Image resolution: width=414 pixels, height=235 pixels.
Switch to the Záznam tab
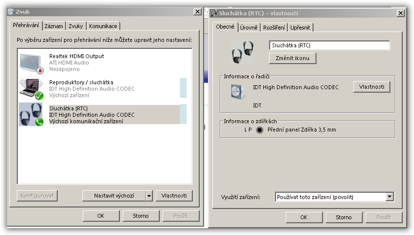[53, 26]
